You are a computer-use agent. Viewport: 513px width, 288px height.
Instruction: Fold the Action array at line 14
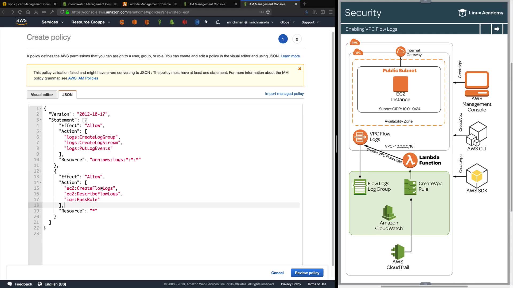(x=41, y=183)
